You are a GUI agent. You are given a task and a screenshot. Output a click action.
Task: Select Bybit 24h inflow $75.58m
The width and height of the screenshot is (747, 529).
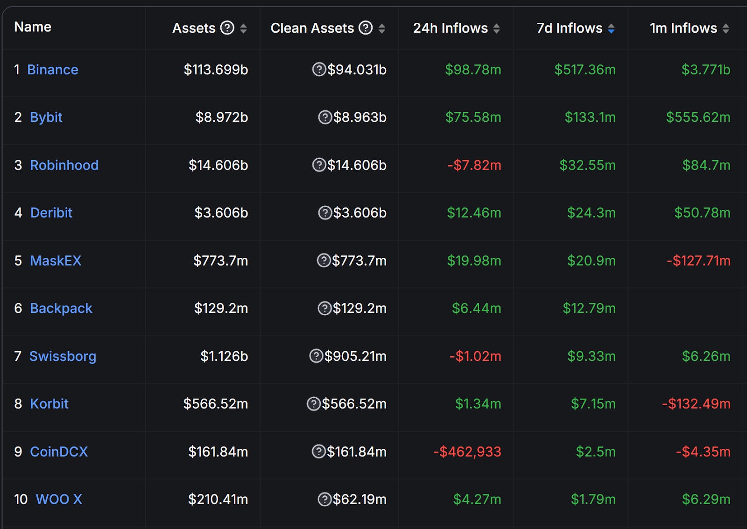tap(473, 117)
